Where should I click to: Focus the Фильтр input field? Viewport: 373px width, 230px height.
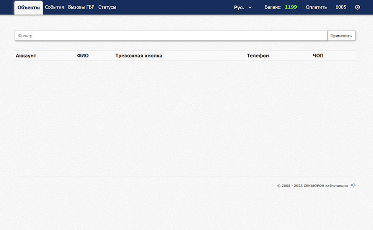(x=171, y=36)
